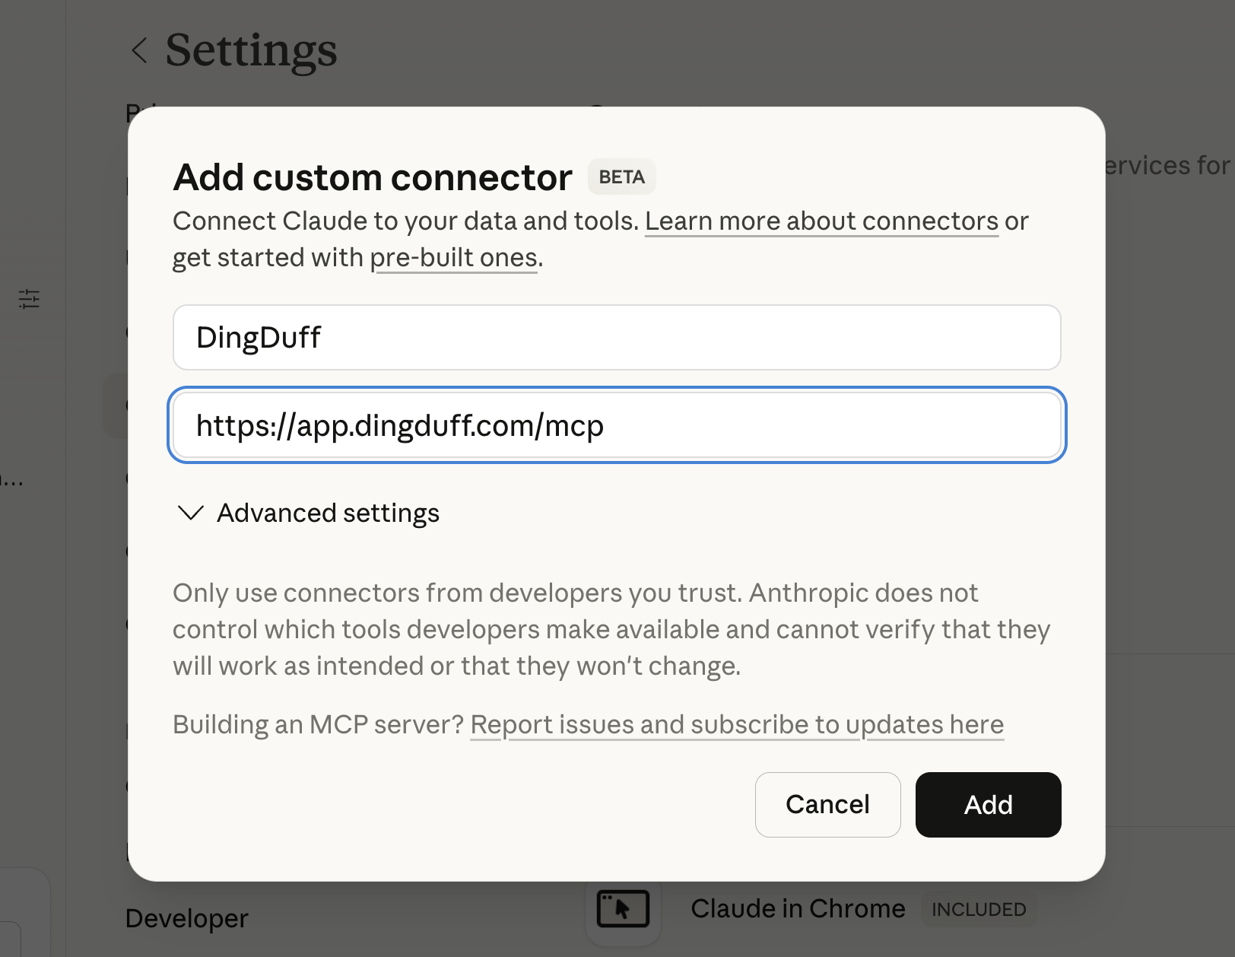
Task: Focus the MCP server URL field
Action: click(616, 425)
